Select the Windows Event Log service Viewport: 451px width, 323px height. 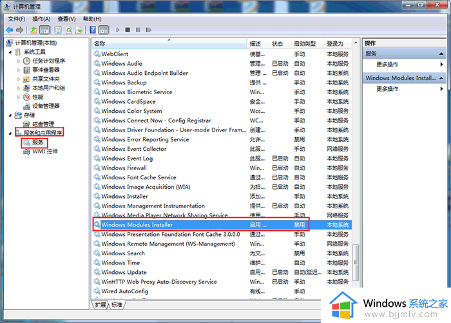[x=222, y=159]
